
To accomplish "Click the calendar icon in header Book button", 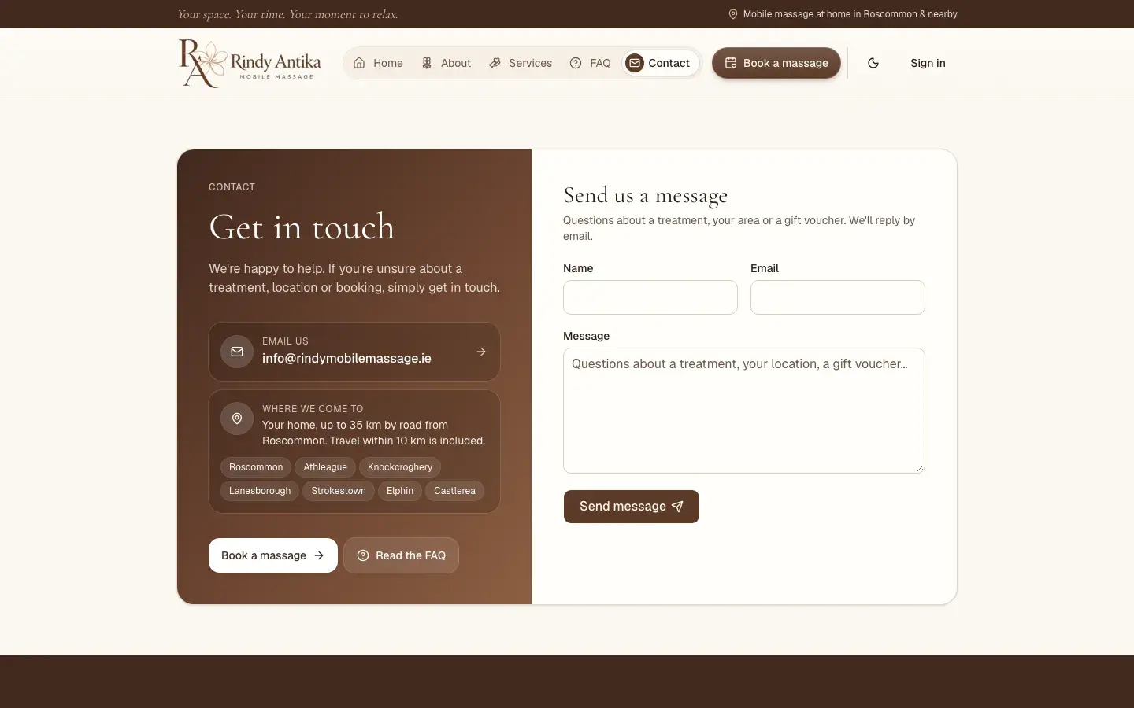I will [731, 63].
